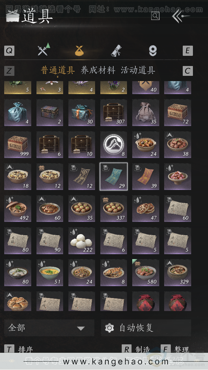The height and width of the screenshot is (370, 208).
Task: Select the mountain emblem item with 8
Action: click(114, 145)
